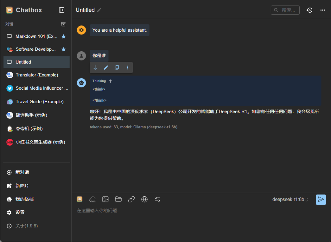
Task: Open Software Developer conversation
Action: (x=36, y=49)
